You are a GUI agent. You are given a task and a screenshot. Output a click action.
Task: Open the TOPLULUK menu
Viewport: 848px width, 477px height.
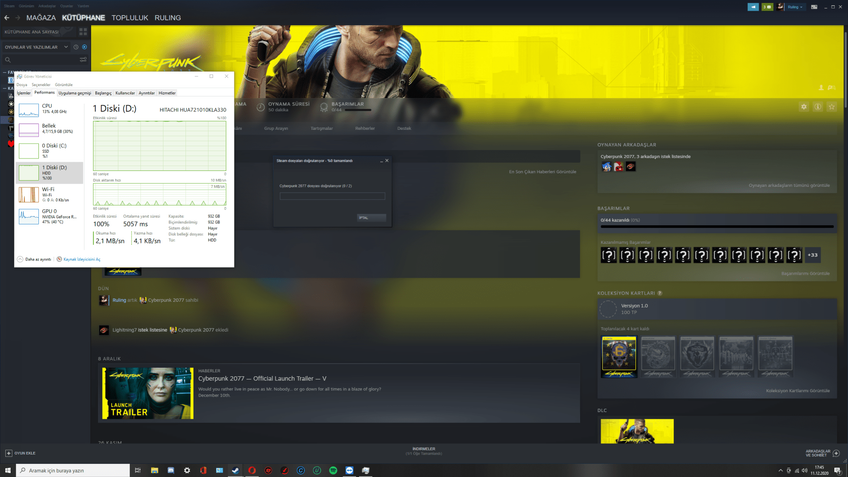129,18
